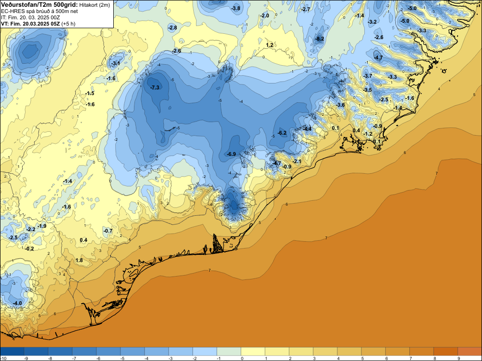
Task: Click the -3.6 temperature label
Action: click(340, 105)
